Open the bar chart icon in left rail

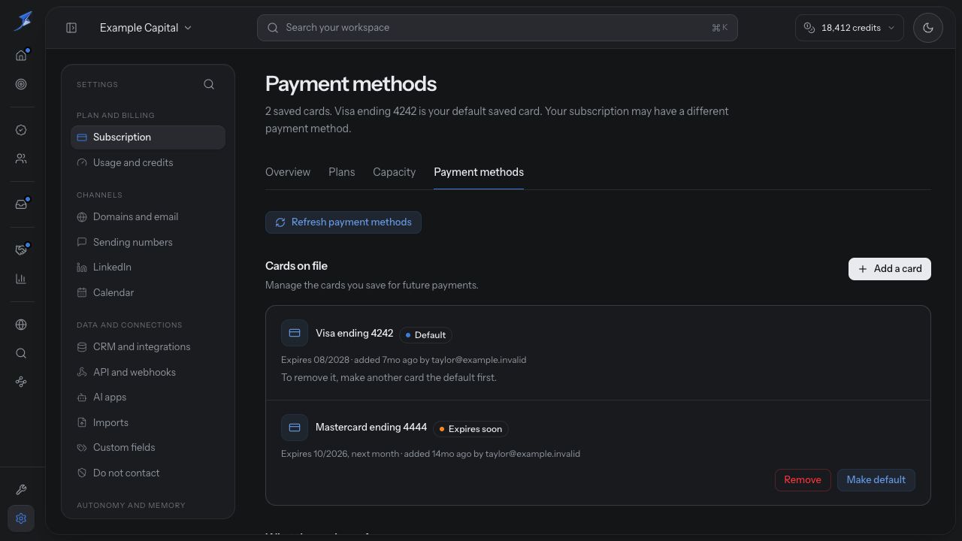click(21, 279)
